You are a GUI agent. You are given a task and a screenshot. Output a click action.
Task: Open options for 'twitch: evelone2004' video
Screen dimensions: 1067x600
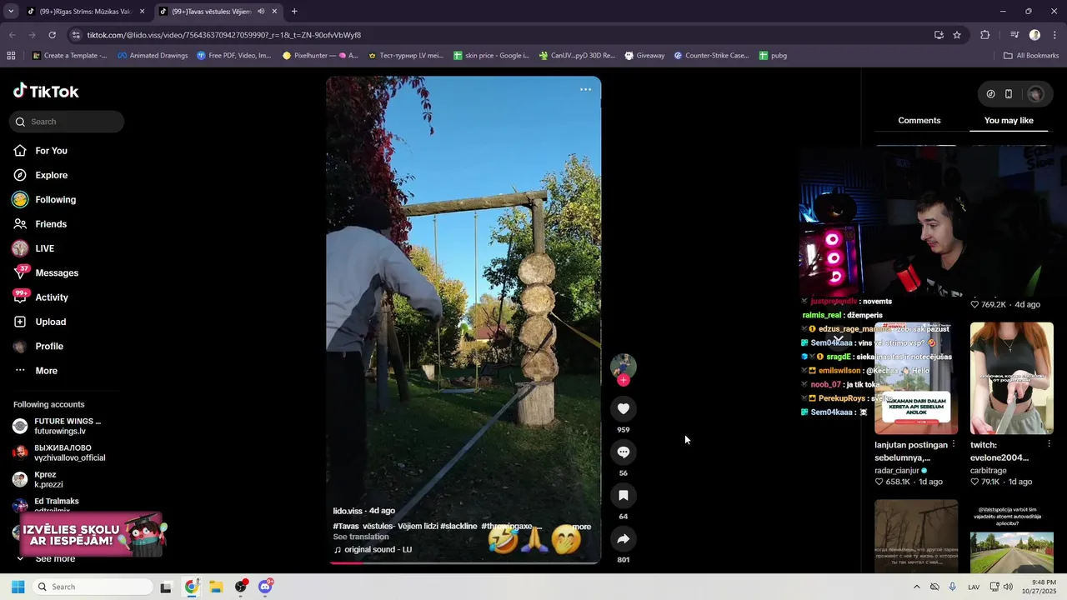pos(1049,445)
